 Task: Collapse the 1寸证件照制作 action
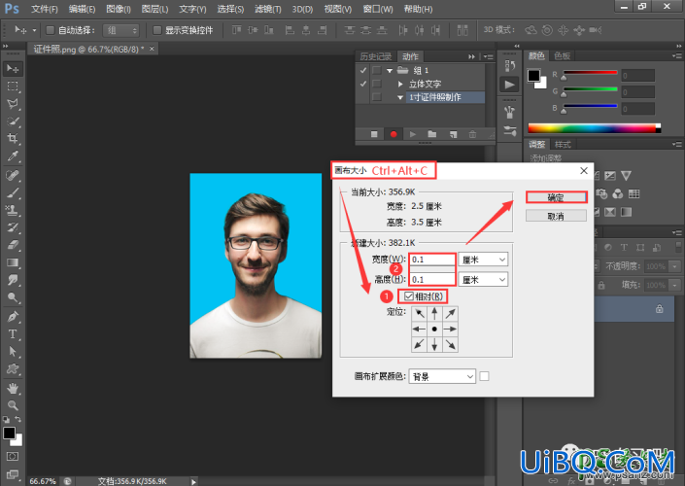[x=400, y=97]
